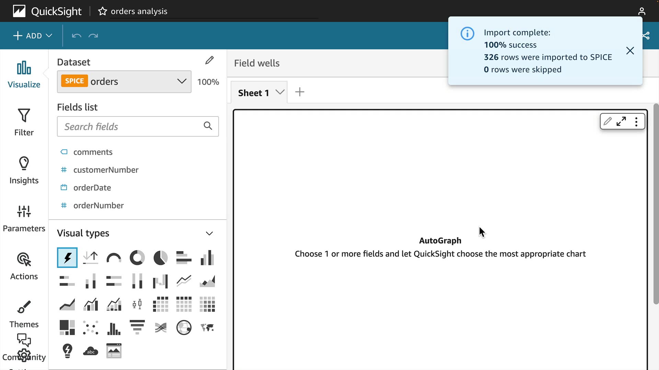Choose the funnel chart visual type
This screenshot has width=659, height=370.
(x=137, y=327)
